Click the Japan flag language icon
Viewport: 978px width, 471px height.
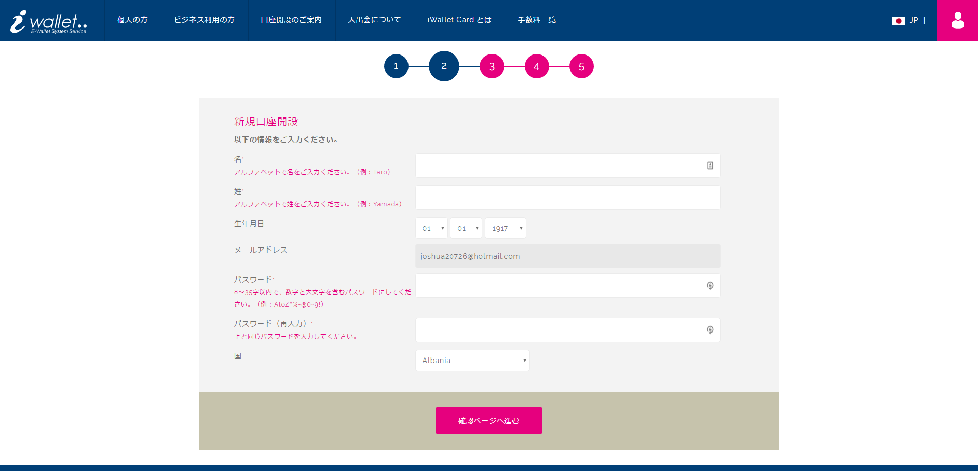(x=898, y=21)
